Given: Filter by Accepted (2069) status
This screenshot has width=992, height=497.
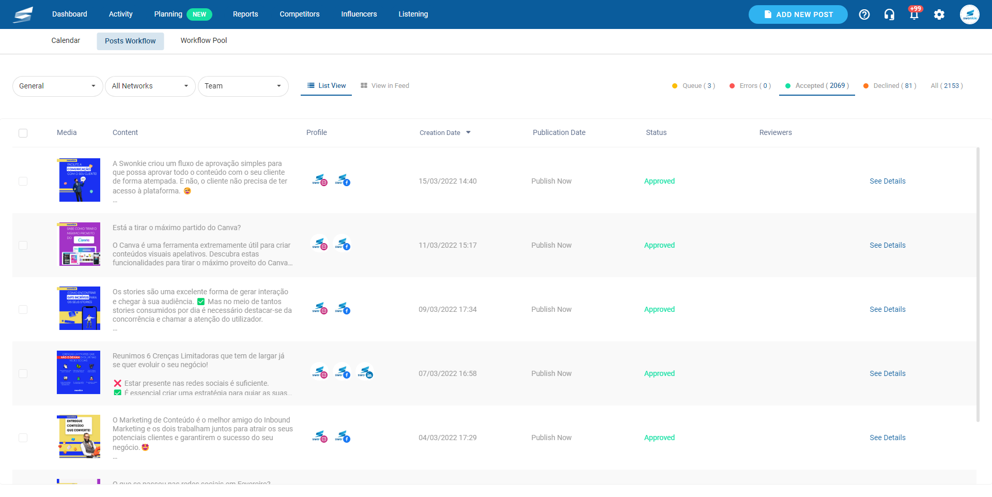Looking at the screenshot, I should [x=817, y=86].
